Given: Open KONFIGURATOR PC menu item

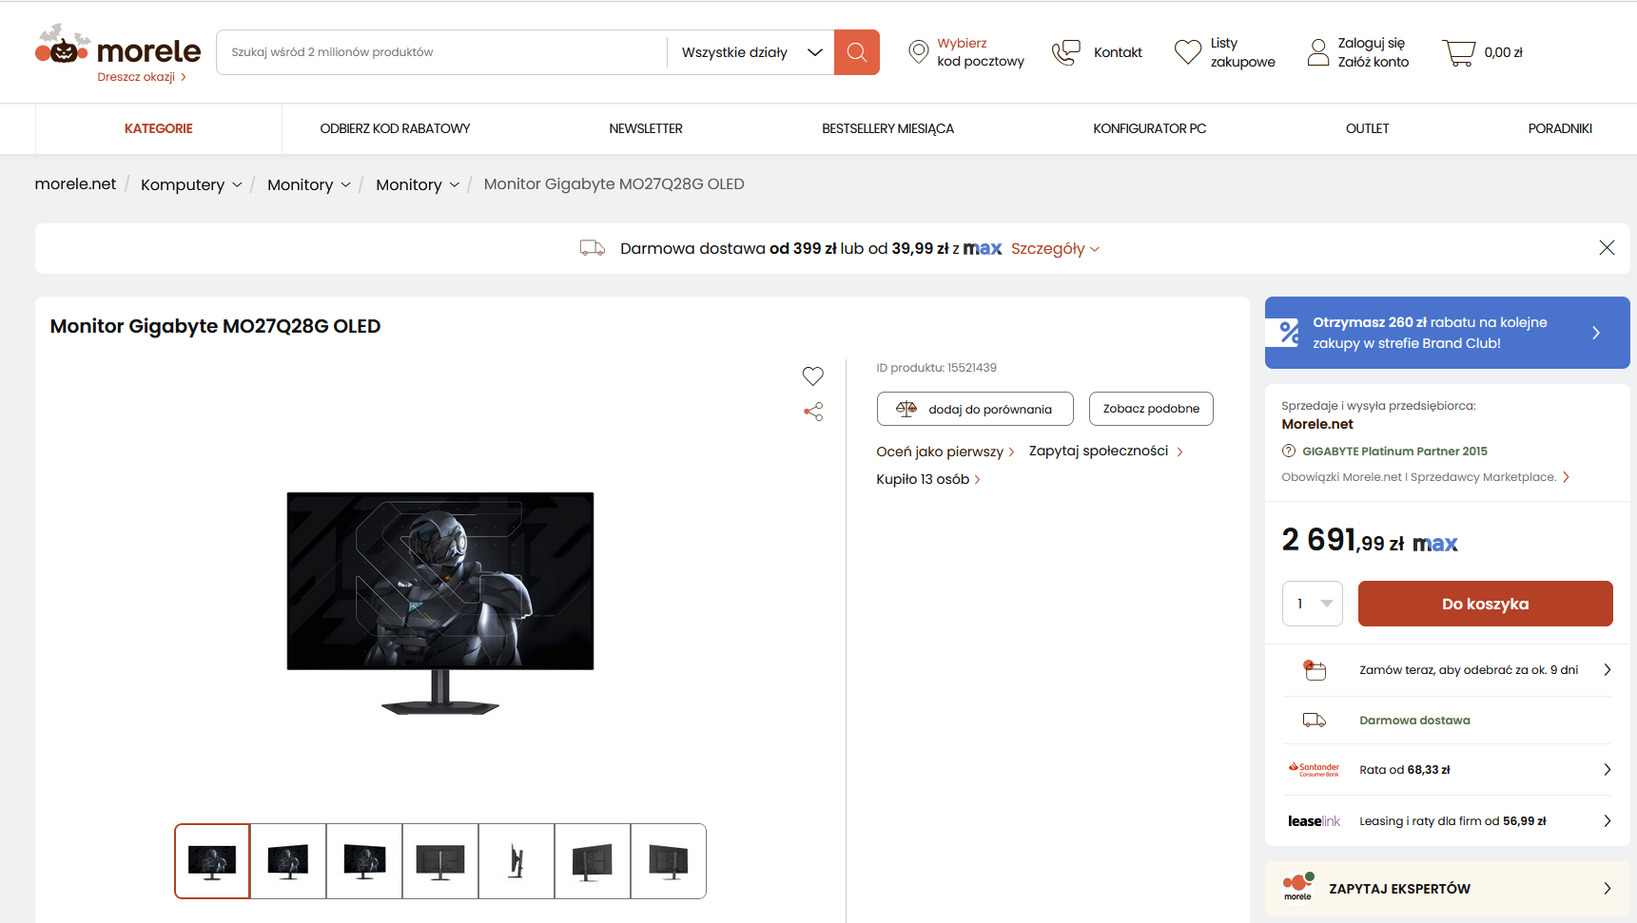Looking at the screenshot, I should pyautogui.click(x=1149, y=128).
